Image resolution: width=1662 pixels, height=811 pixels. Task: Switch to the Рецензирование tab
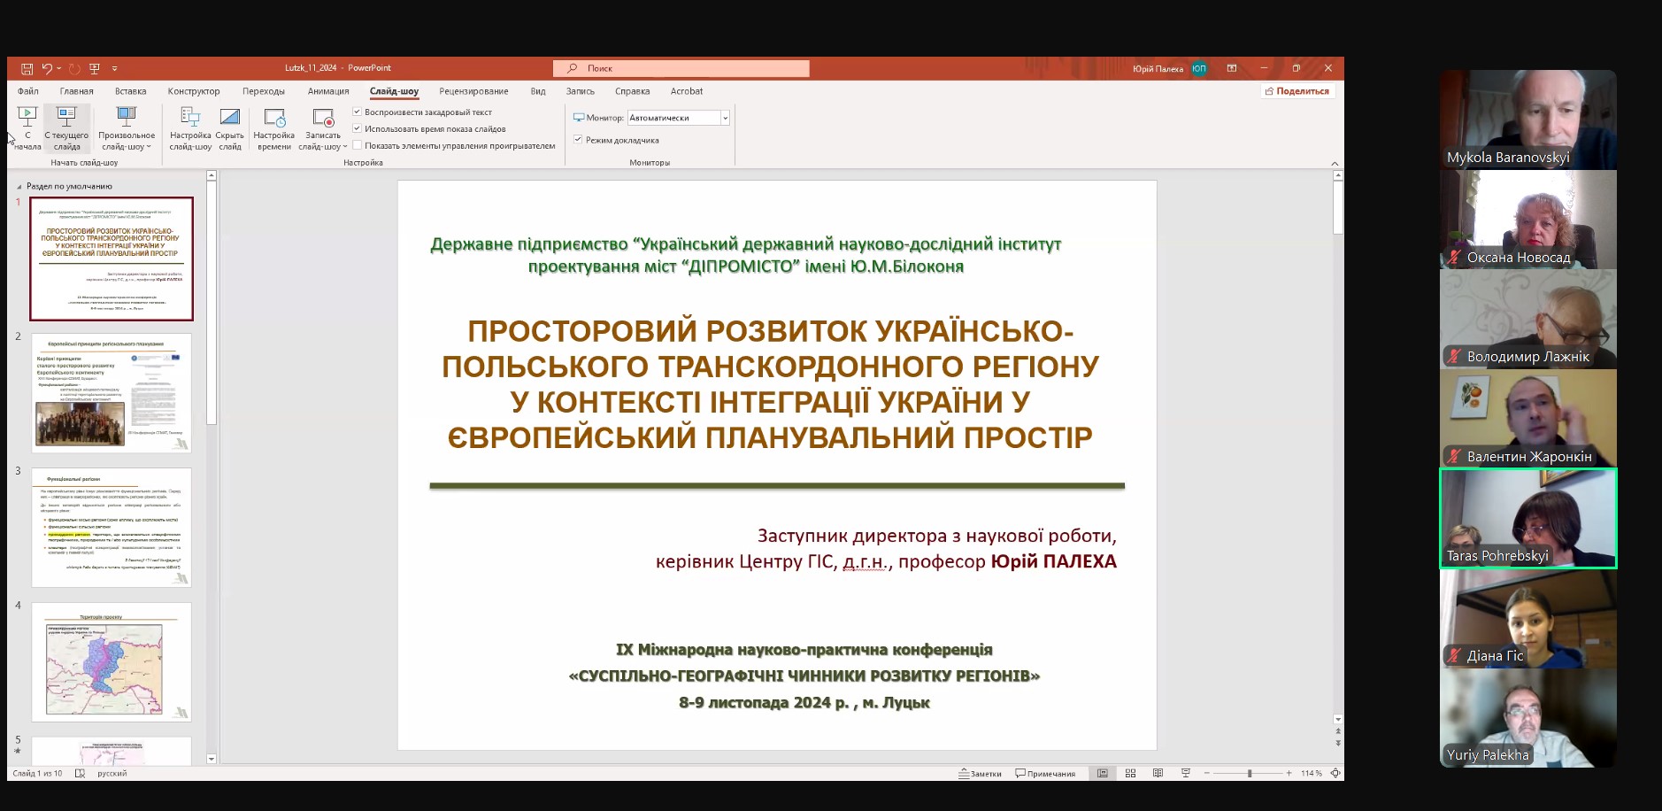(473, 91)
